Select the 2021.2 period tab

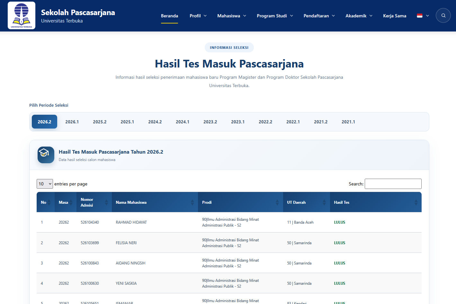[321, 122]
